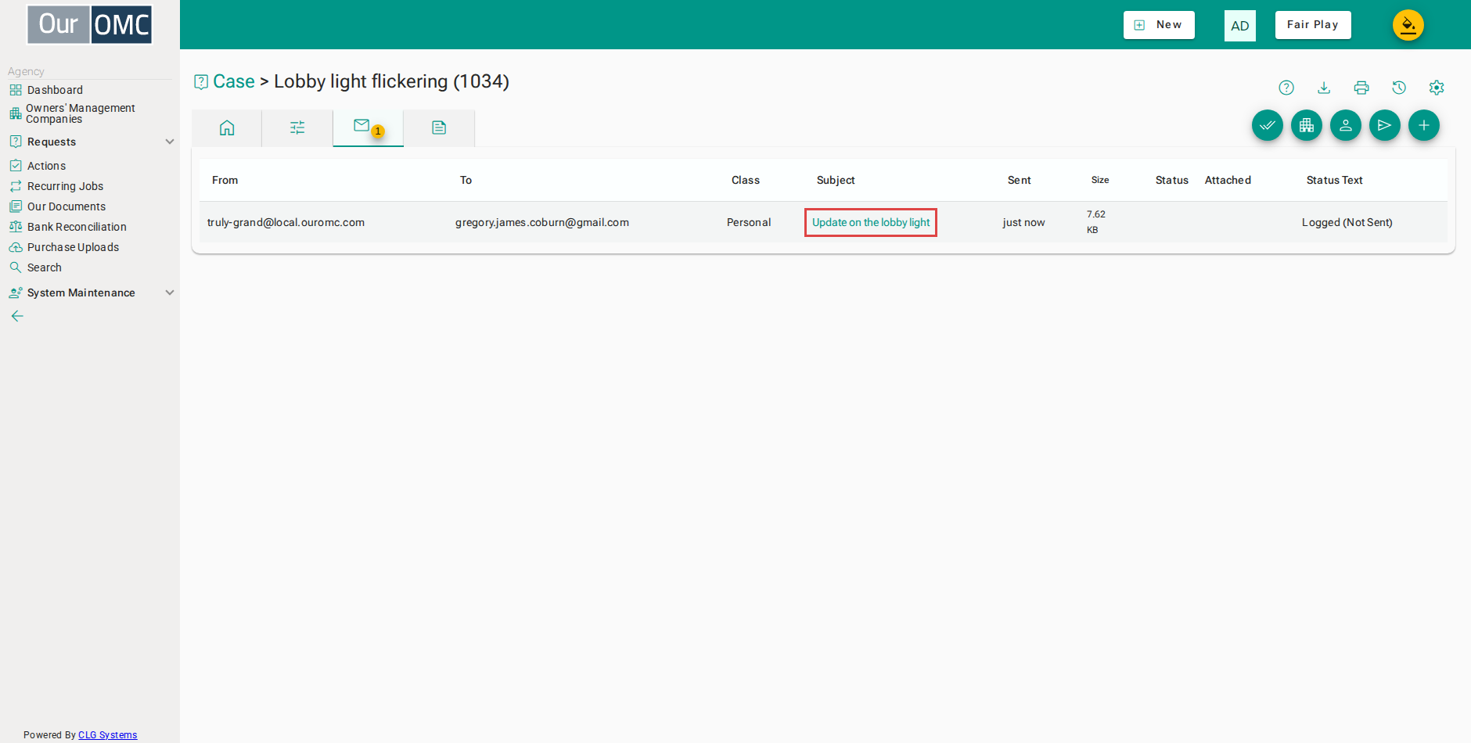Click the plus add round button
Viewport: 1471px width, 743px height.
[1424, 125]
